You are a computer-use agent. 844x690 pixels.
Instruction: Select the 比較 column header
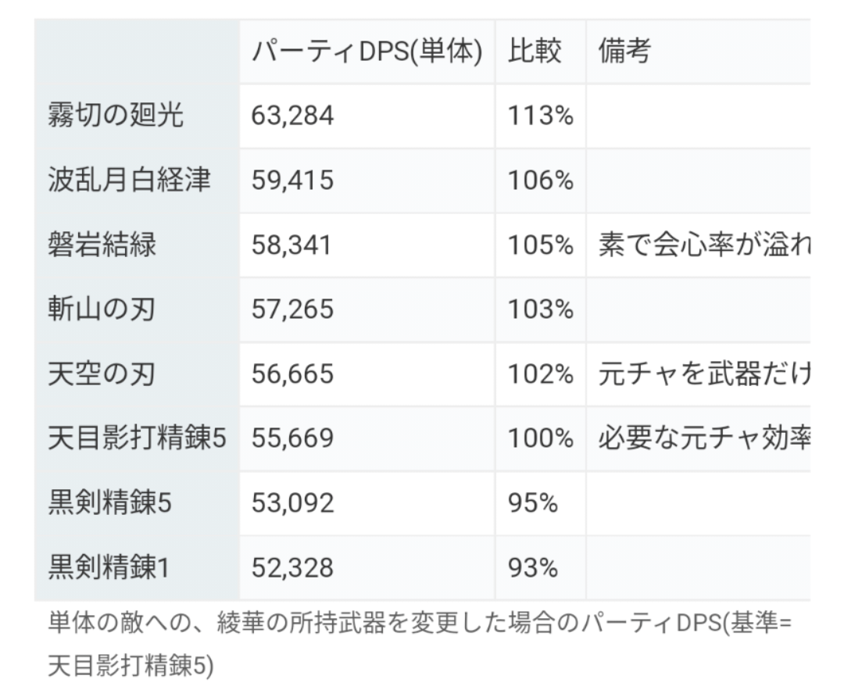point(535,52)
